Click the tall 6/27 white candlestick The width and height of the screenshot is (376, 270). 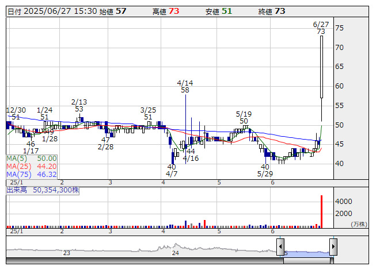(321, 67)
